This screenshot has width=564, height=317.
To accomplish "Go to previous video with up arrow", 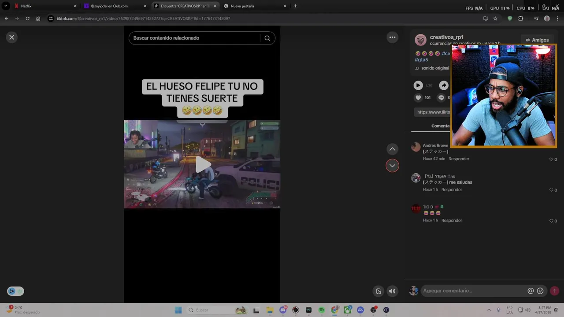I will (392, 149).
